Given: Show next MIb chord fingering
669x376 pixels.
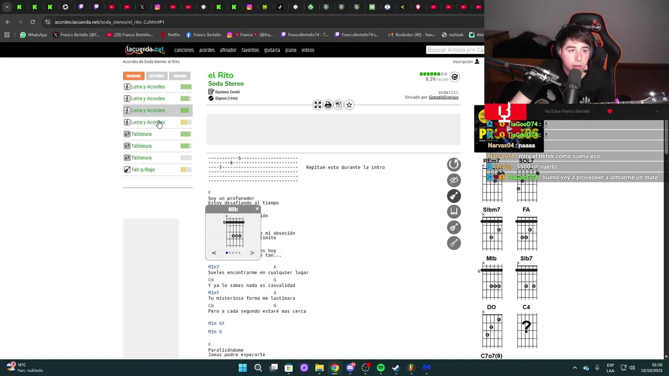Looking at the screenshot, I should click(252, 253).
